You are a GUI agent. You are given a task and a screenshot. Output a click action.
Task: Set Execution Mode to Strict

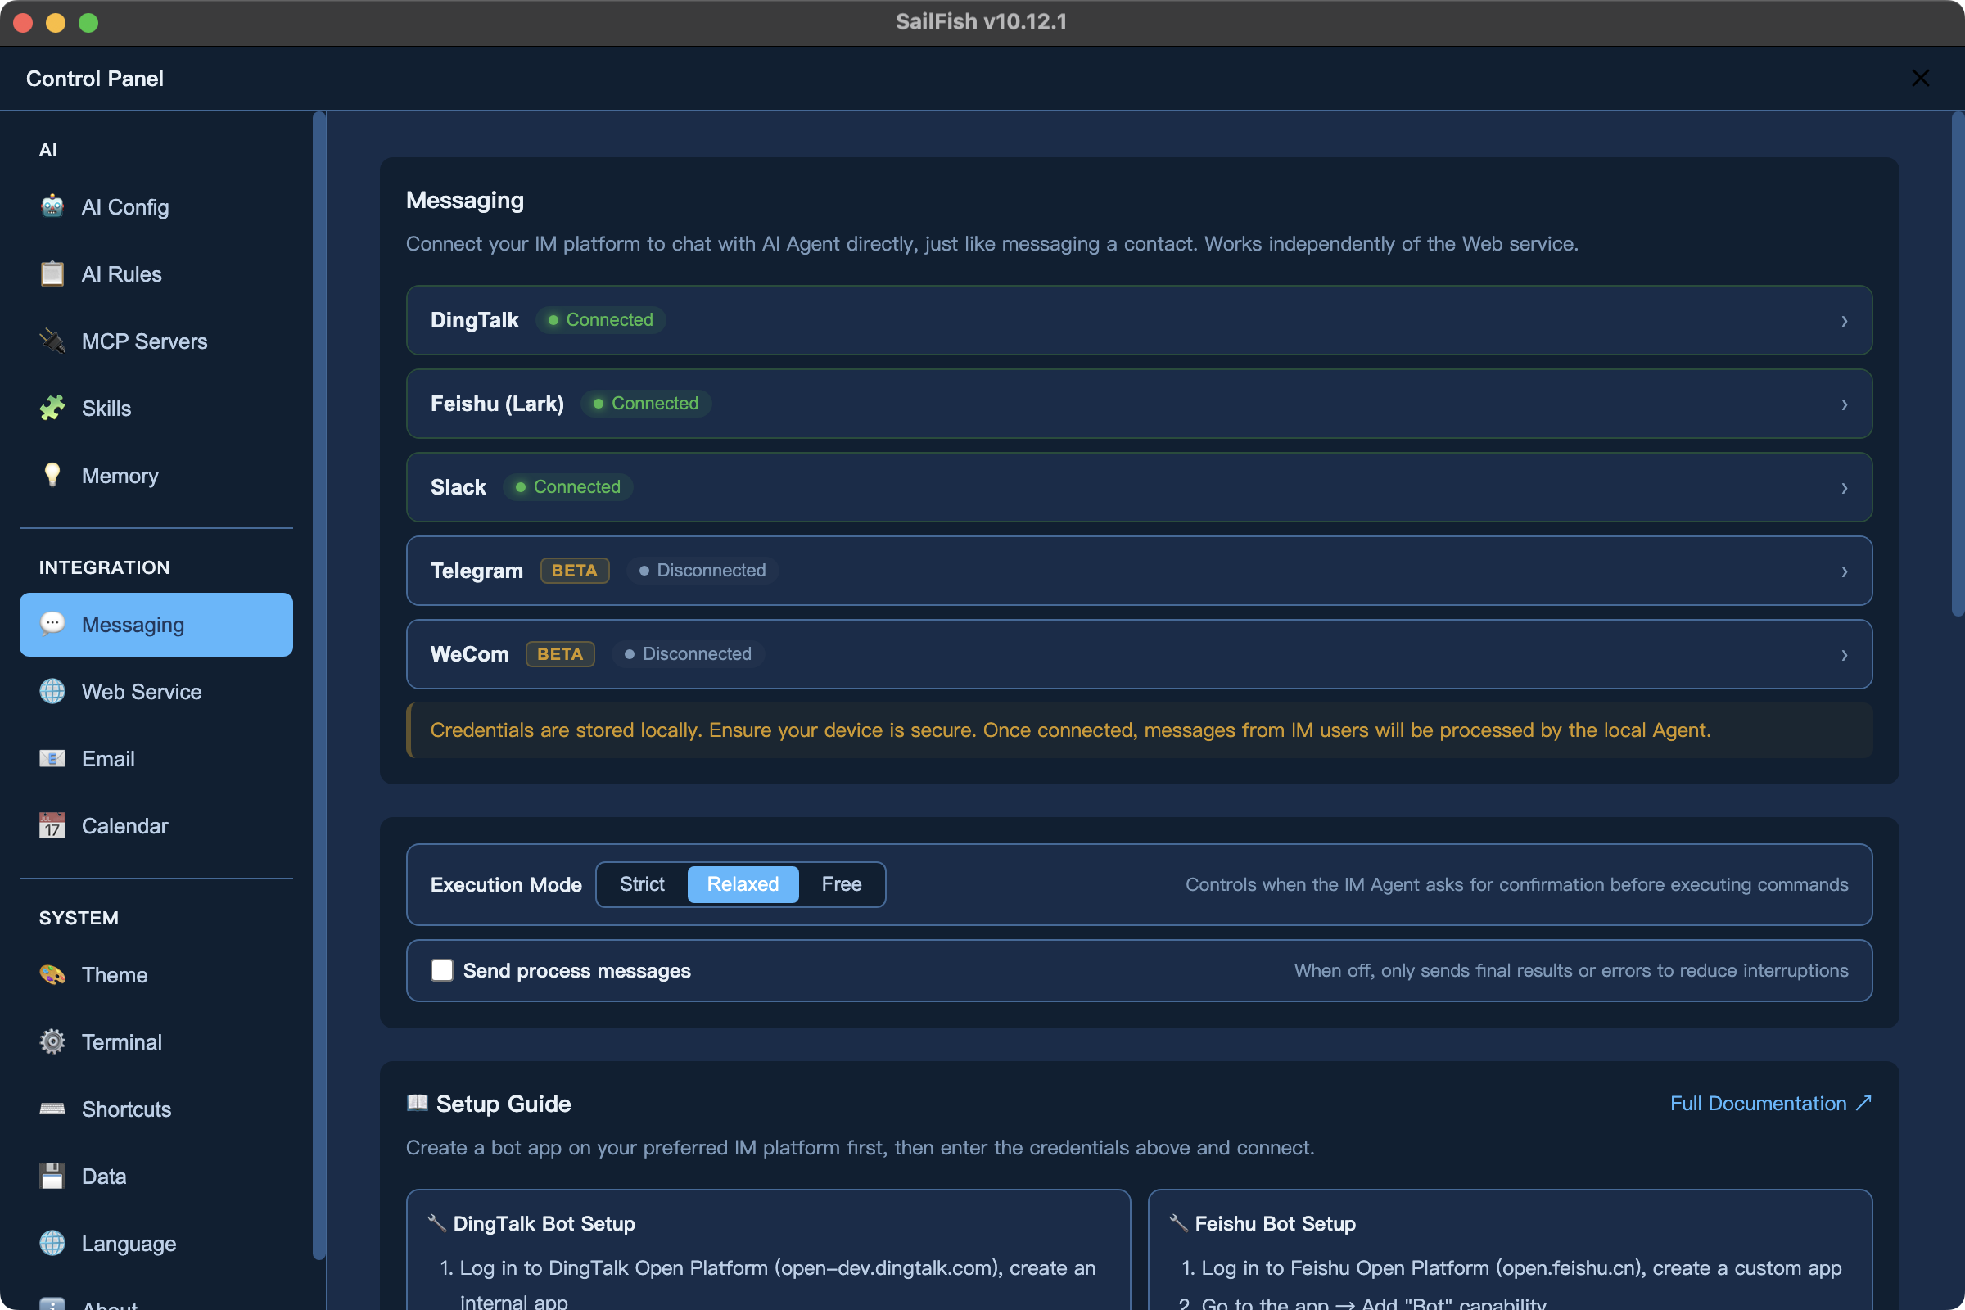click(642, 884)
